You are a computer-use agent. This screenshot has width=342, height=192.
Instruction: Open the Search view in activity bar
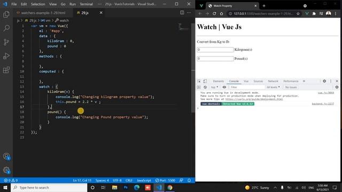[6, 28]
